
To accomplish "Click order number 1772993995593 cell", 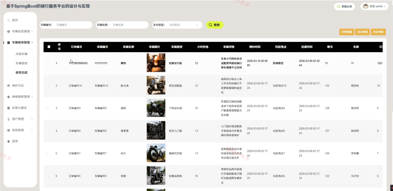I will pyautogui.click(x=78, y=63).
